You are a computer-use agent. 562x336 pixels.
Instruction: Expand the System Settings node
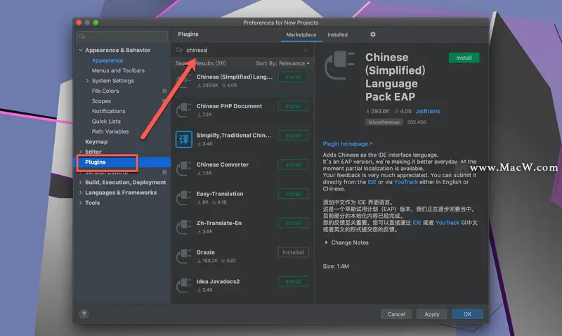point(87,81)
